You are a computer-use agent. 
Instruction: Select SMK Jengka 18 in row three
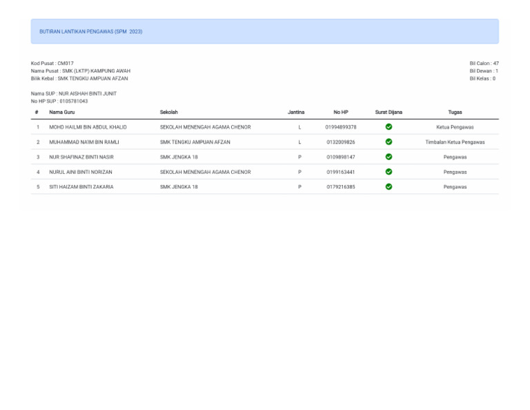[179, 157]
